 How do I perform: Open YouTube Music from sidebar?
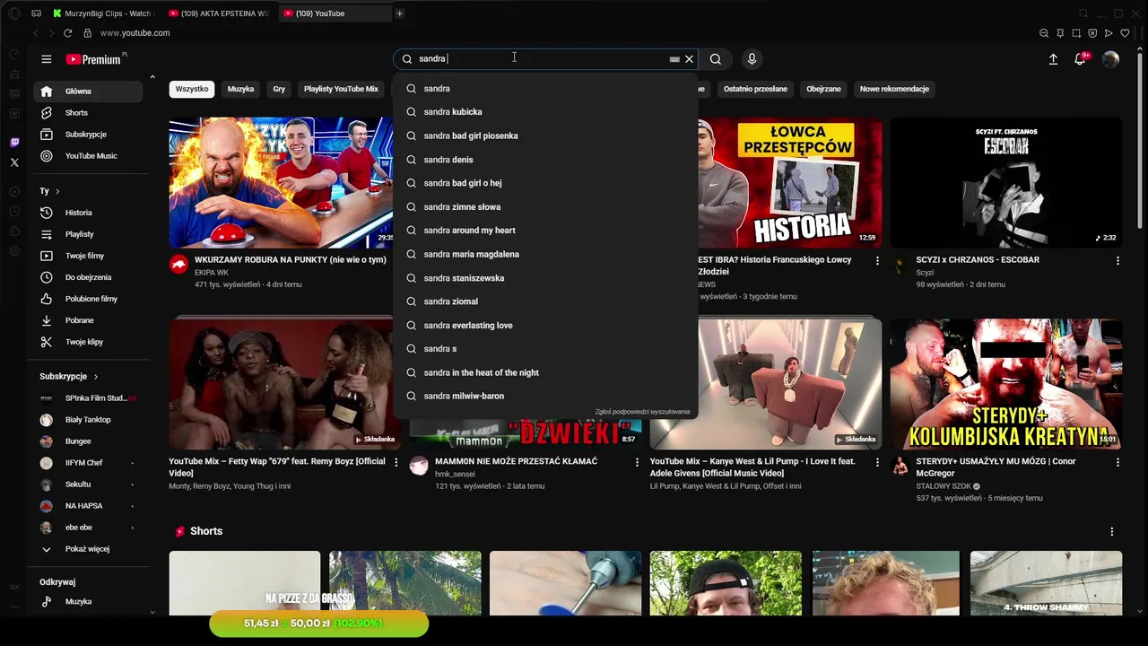point(88,156)
